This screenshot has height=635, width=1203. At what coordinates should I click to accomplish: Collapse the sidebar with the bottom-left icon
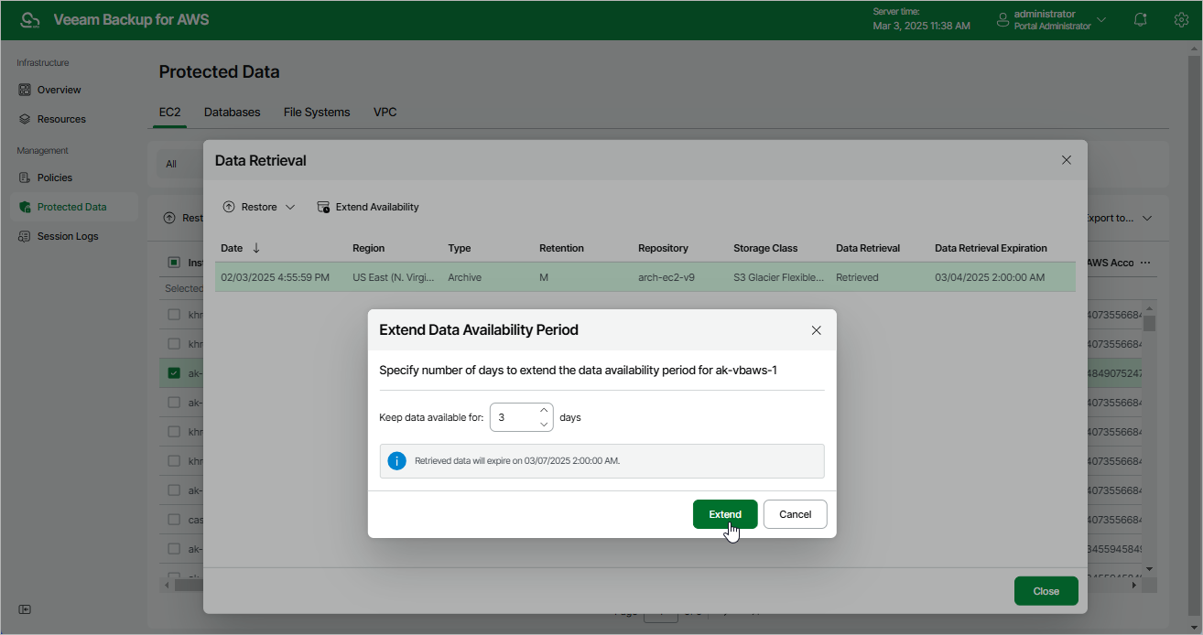(25, 609)
